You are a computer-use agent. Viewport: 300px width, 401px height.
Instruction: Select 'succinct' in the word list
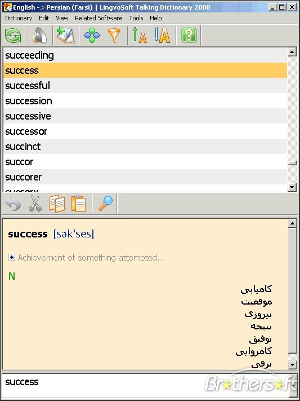[x=145, y=147]
